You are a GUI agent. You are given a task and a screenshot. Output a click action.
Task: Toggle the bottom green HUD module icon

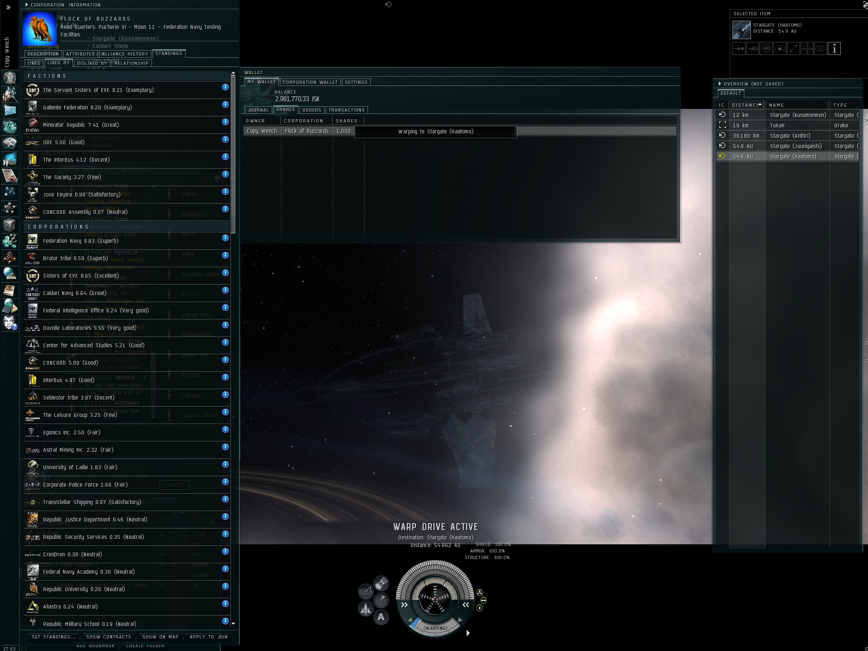[x=480, y=608]
